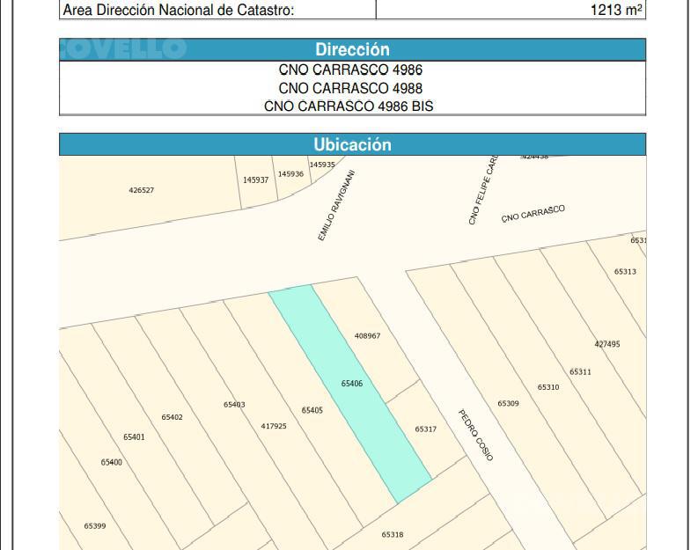Click parcel 65309 label
The height and width of the screenshot is (550, 698).
508,404
